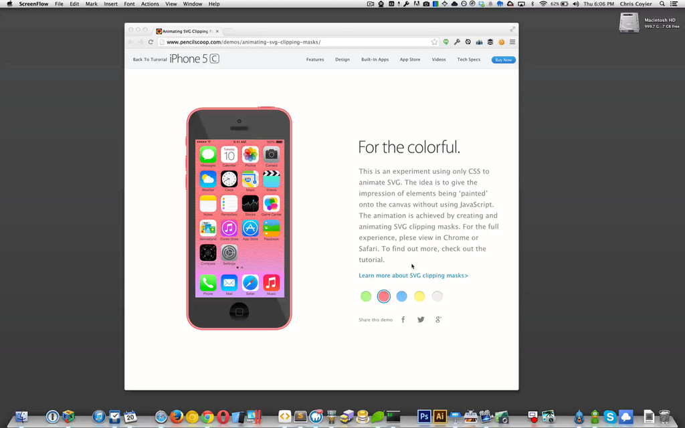This screenshot has width=685, height=428.
Task: Select the white iPhone color swatch
Action: (x=437, y=296)
